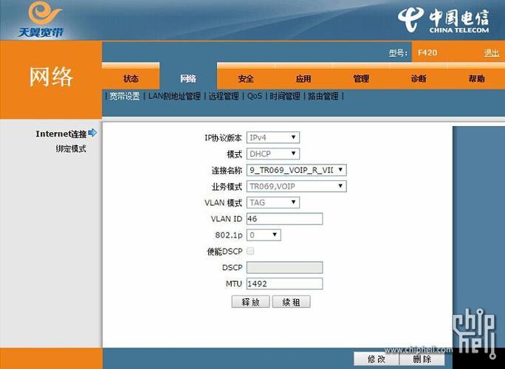Image resolution: width=505 pixels, height=369 pixels.
Task: Open the 安全 tab
Action: click(246, 78)
